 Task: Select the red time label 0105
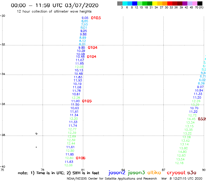point(87,101)
